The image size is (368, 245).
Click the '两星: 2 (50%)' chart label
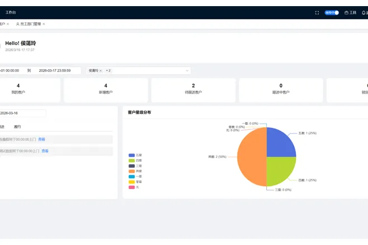tap(217, 157)
